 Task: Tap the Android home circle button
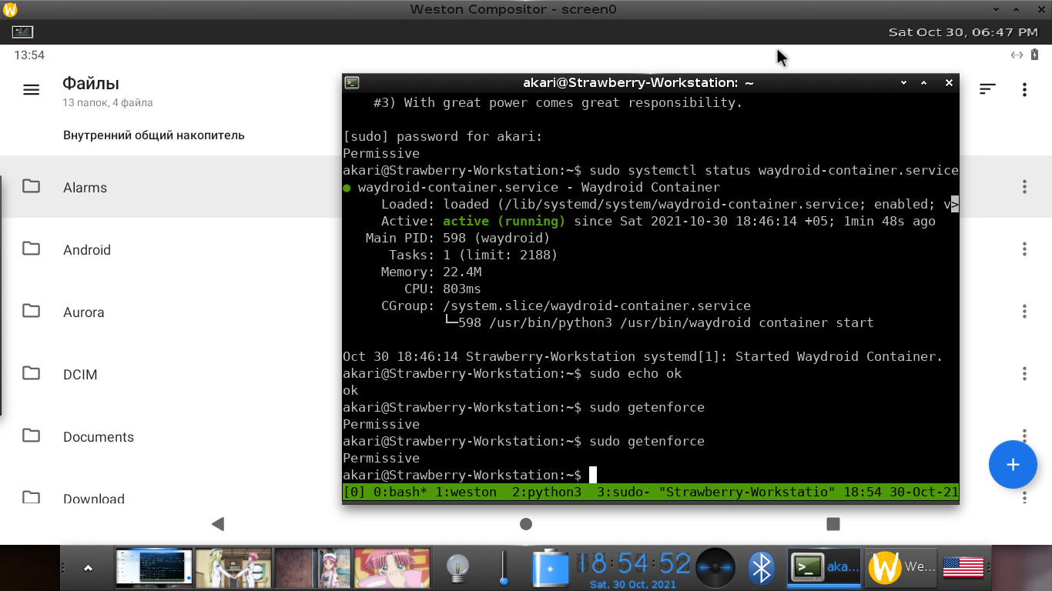[526, 524]
